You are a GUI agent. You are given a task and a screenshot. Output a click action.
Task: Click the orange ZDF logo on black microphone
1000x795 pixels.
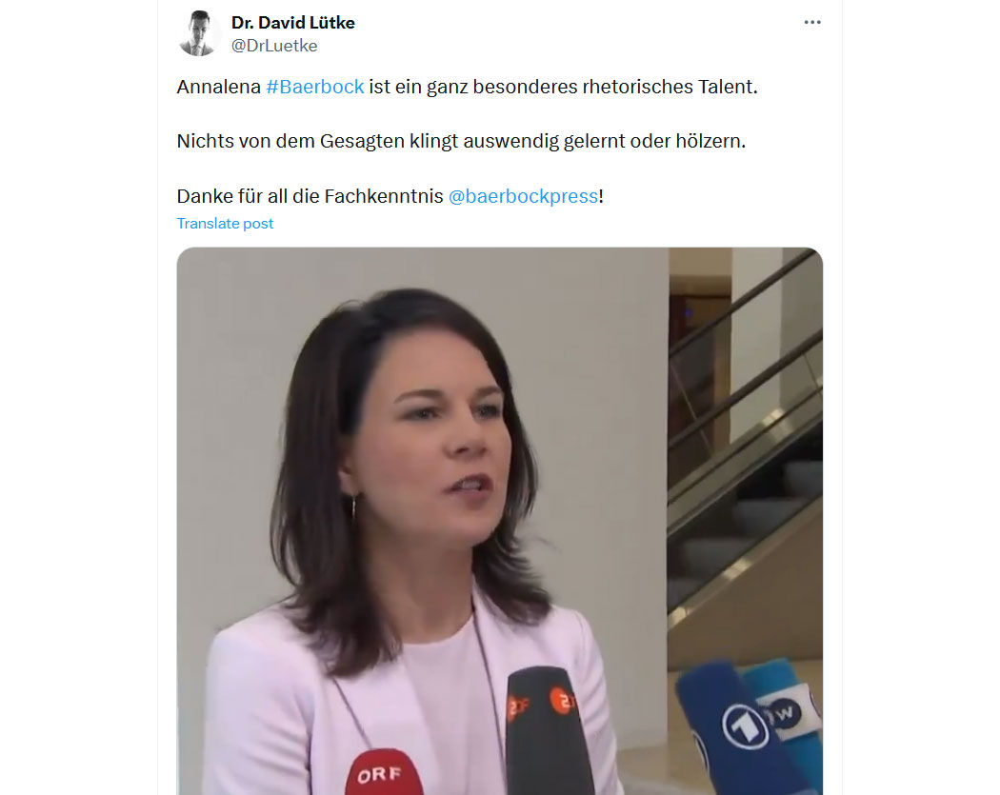pos(561,702)
